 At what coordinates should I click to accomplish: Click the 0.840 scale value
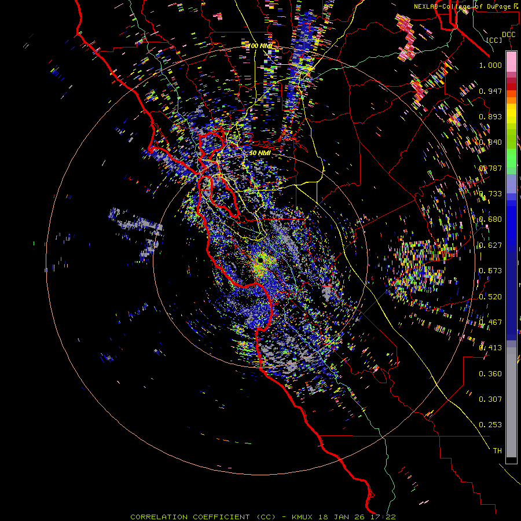490,142
